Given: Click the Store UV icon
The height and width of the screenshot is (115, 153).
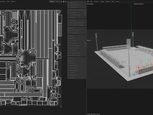Looking at the screenshot, I should [69, 73].
